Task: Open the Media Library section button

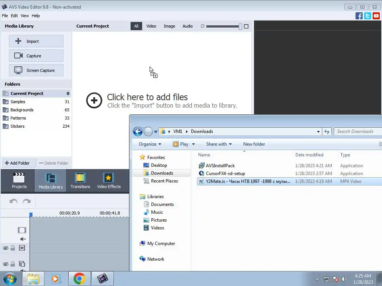Action: (51, 181)
